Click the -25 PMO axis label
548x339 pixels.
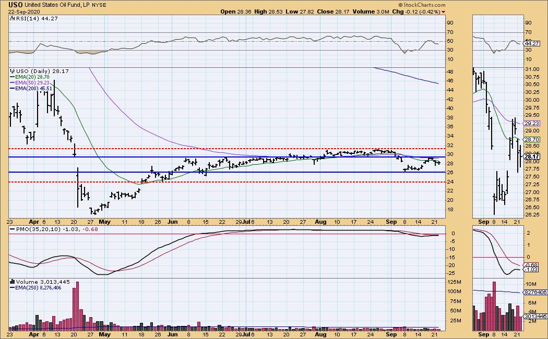point(451,273)
